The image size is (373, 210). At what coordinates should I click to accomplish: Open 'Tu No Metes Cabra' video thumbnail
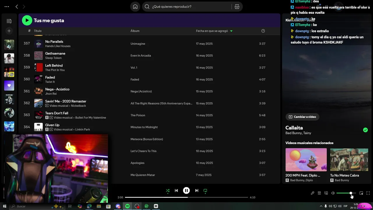coord(349,160)
